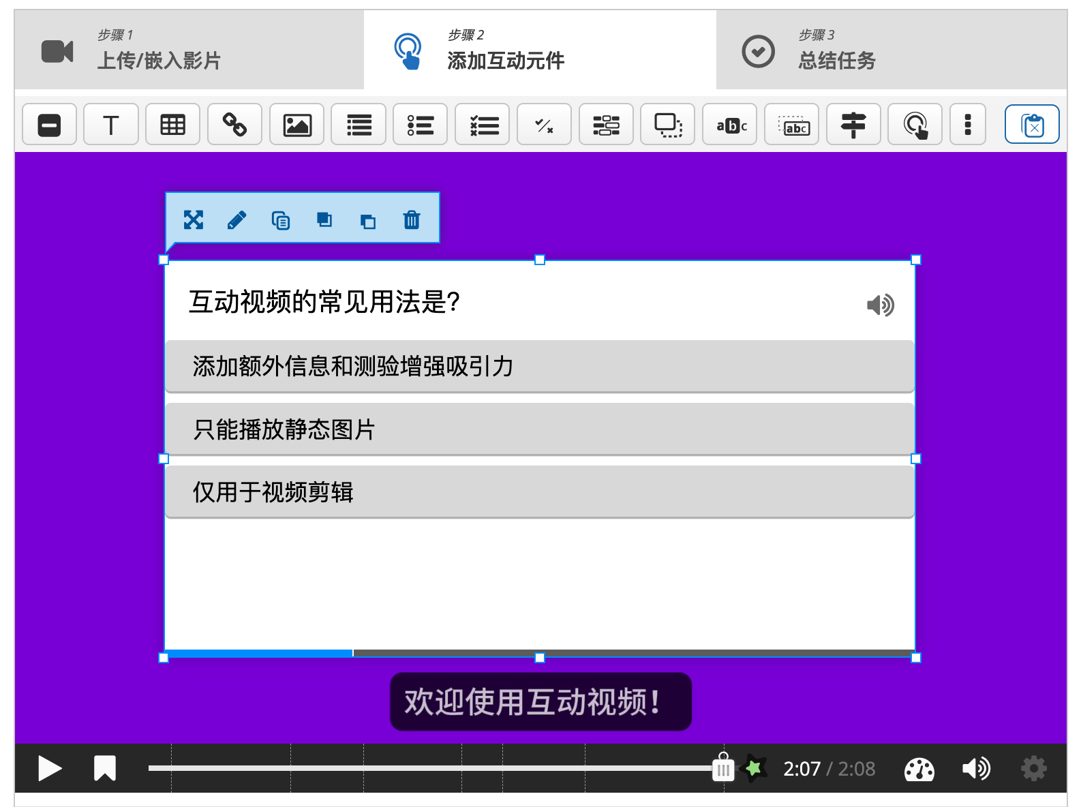Select the step 2 Add interactions tab
1081x807 pixels.
point(540,50)
